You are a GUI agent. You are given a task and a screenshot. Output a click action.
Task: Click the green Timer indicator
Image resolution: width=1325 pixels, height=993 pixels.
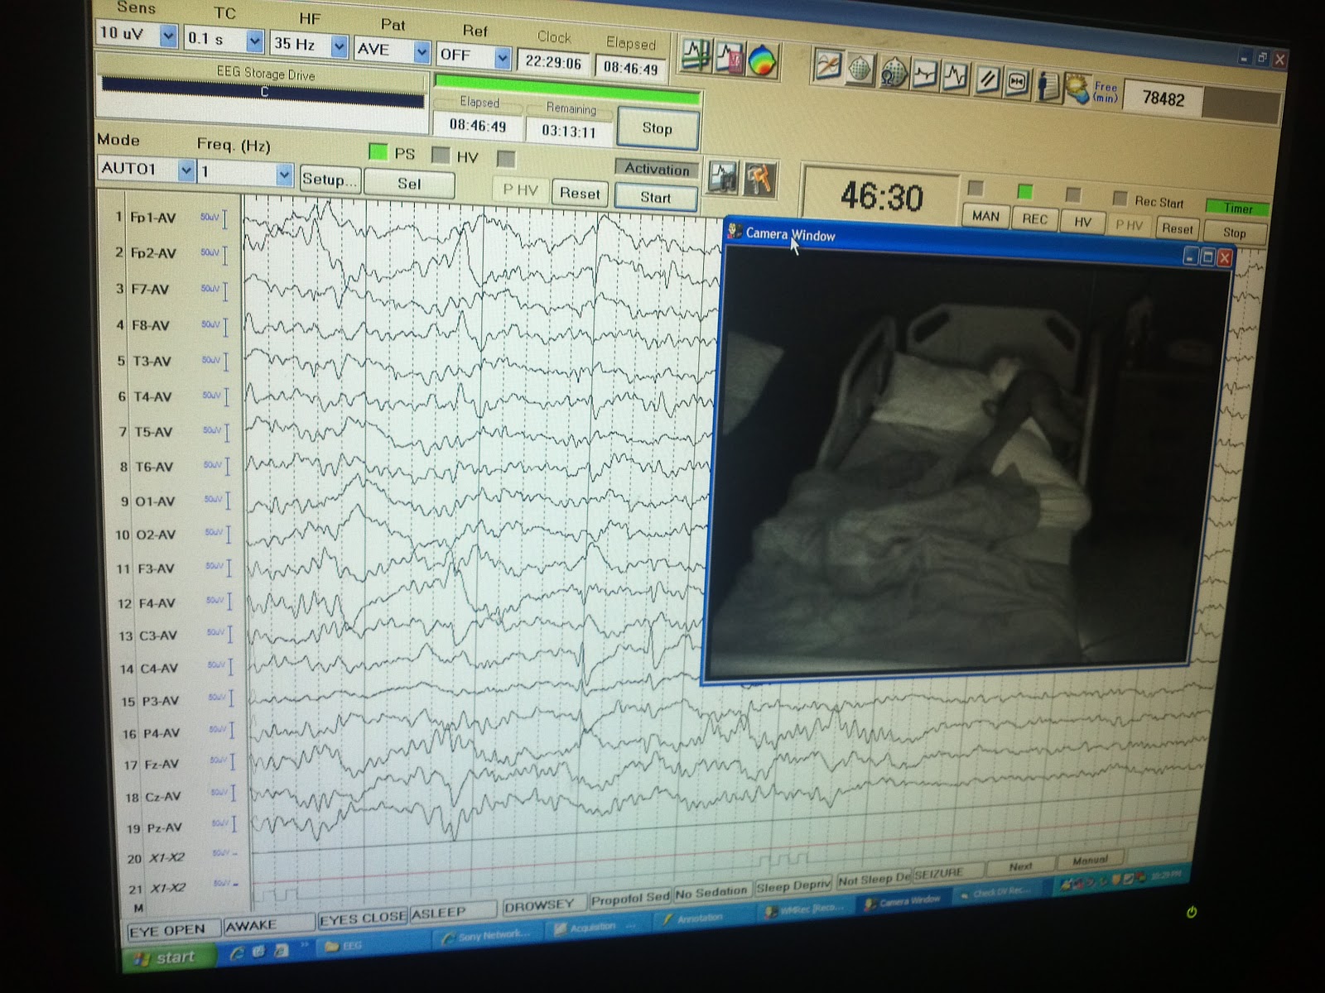[x=1237, y=209]
